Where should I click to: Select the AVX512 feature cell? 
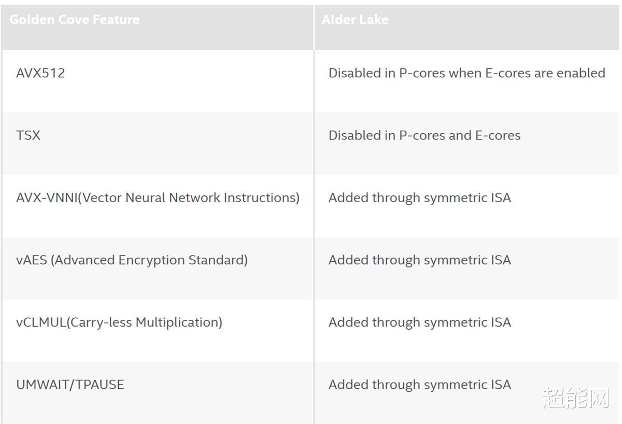[x=157, y=81]
